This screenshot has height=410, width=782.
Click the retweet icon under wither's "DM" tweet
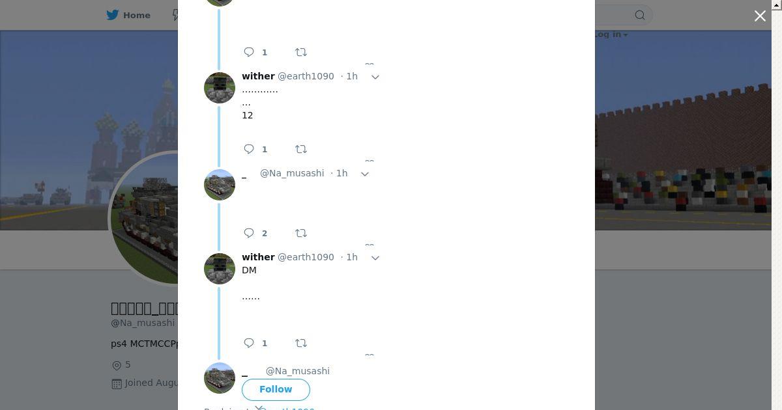point(301,343)
